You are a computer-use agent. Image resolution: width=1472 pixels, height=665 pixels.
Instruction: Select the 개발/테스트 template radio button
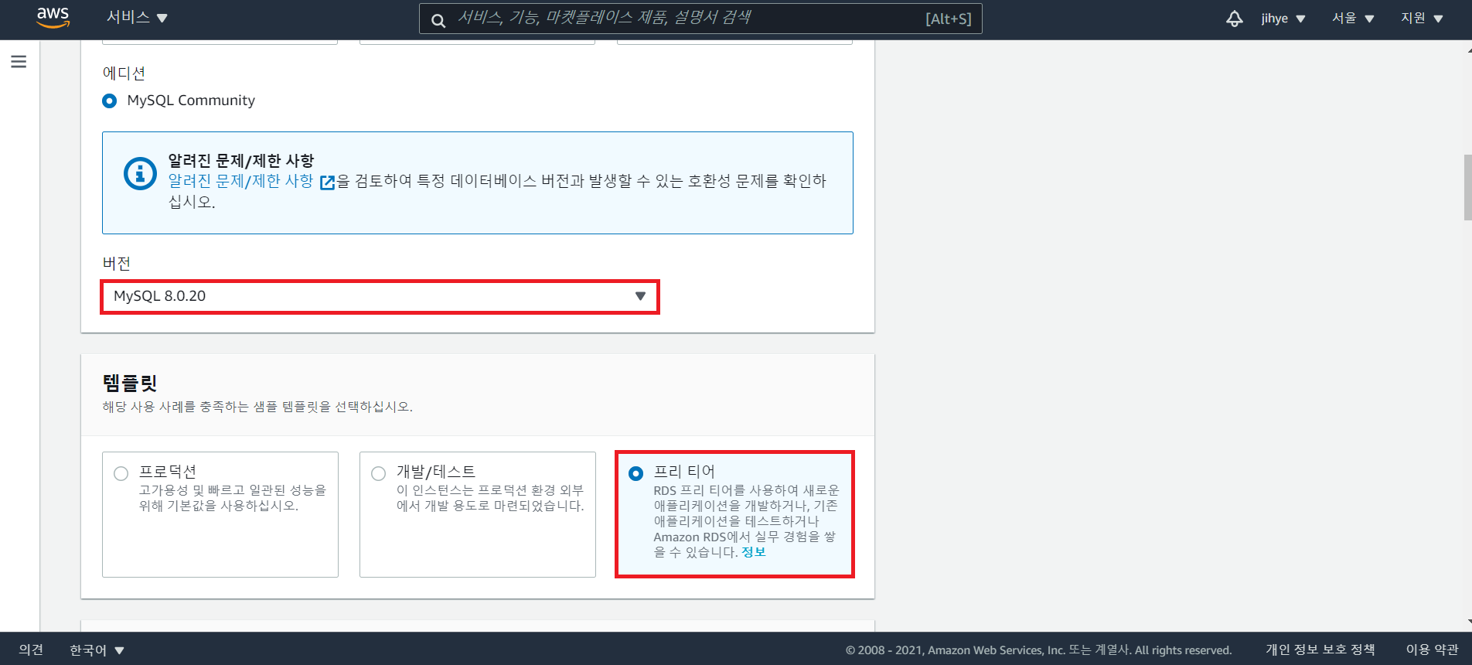click(x=379, y=473)
